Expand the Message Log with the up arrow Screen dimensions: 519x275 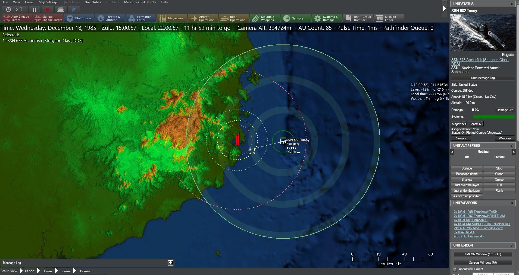[x=171, y=263]
